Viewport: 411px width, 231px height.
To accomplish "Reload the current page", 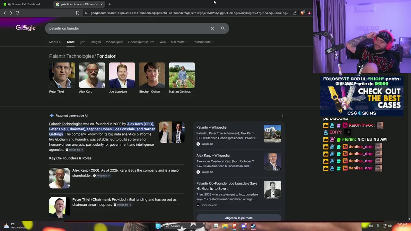I will pos(17,13).
